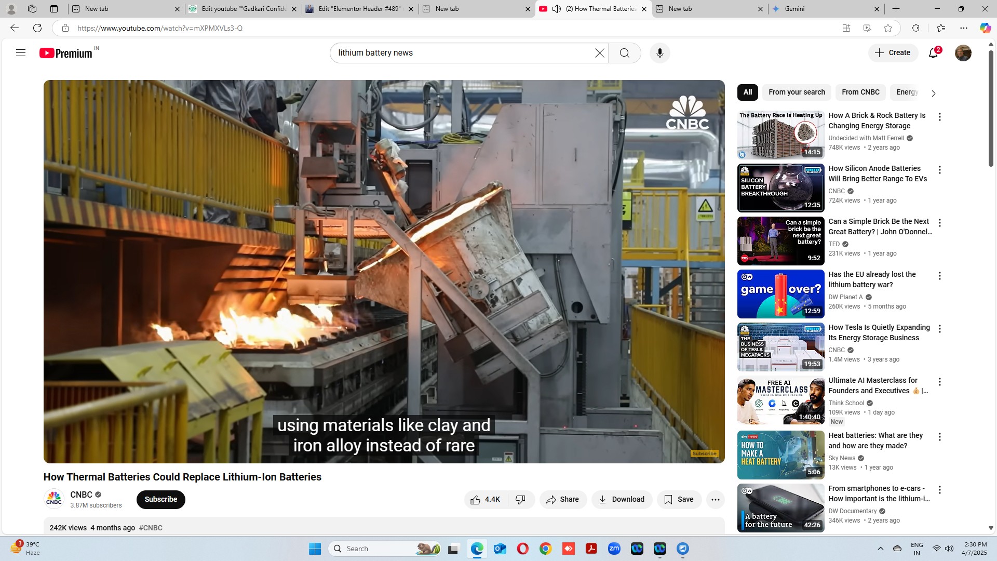Dislike the video with thumbs down
The width and height of the screenshot is (997, 561).
(x=520, y=499)
